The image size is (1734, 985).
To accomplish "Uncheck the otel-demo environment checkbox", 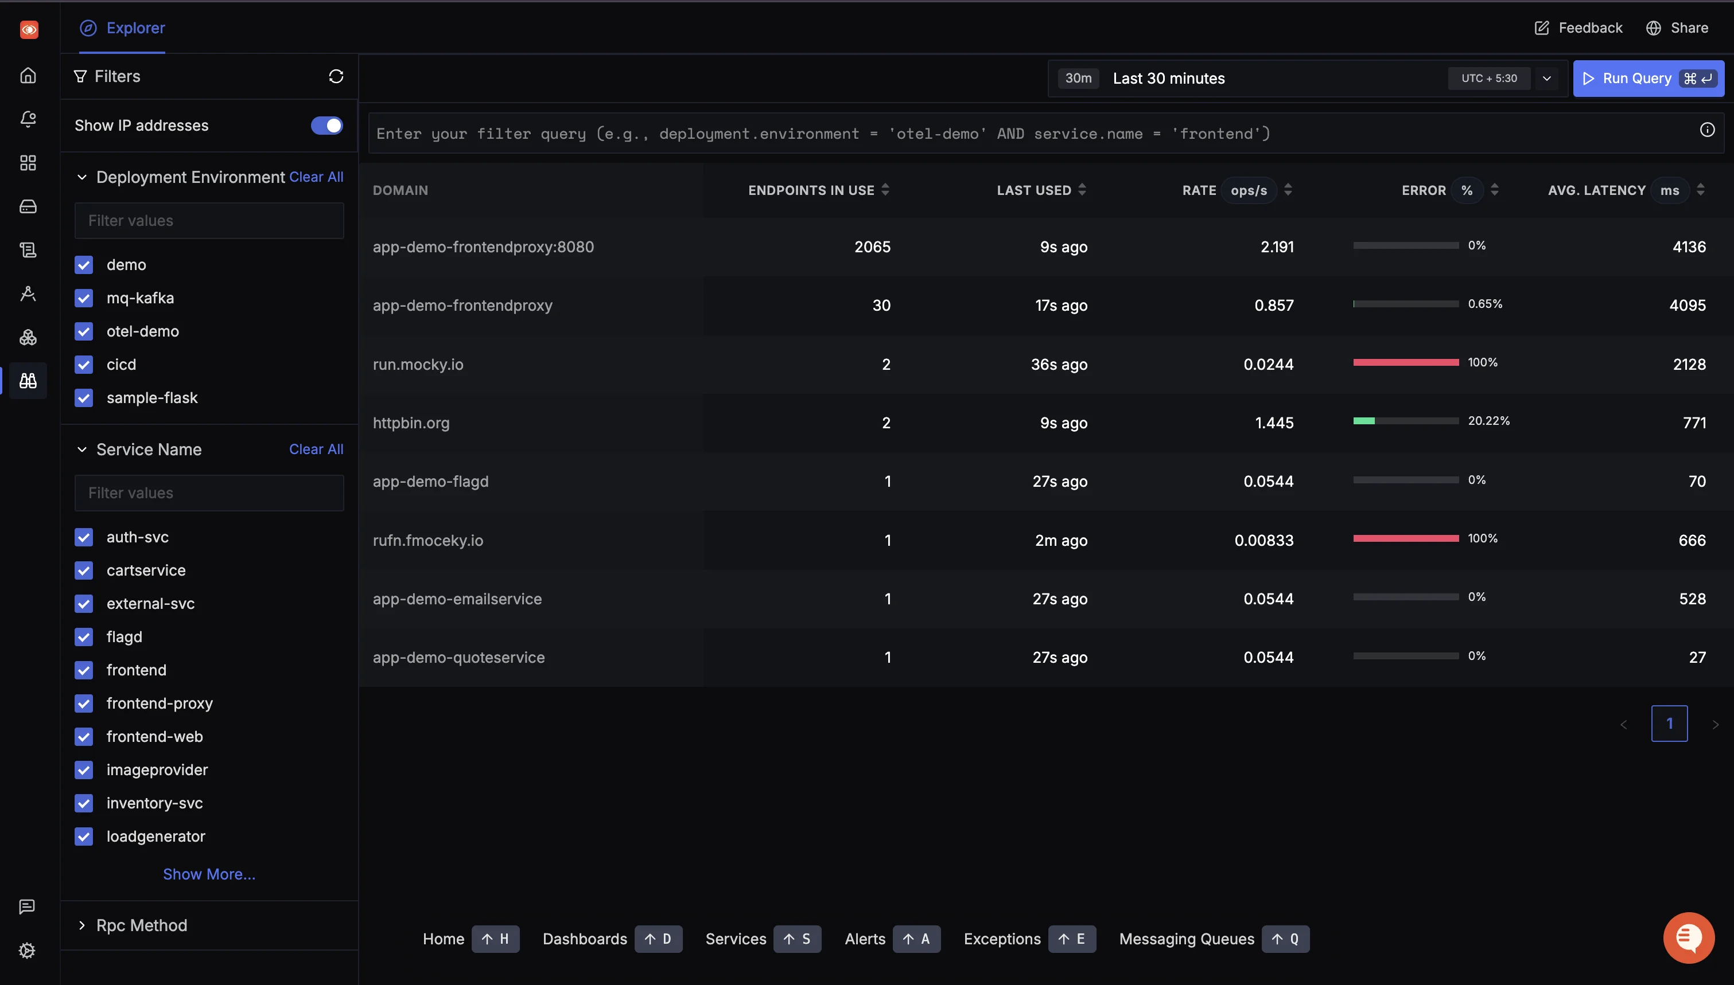I will (84, 331).
